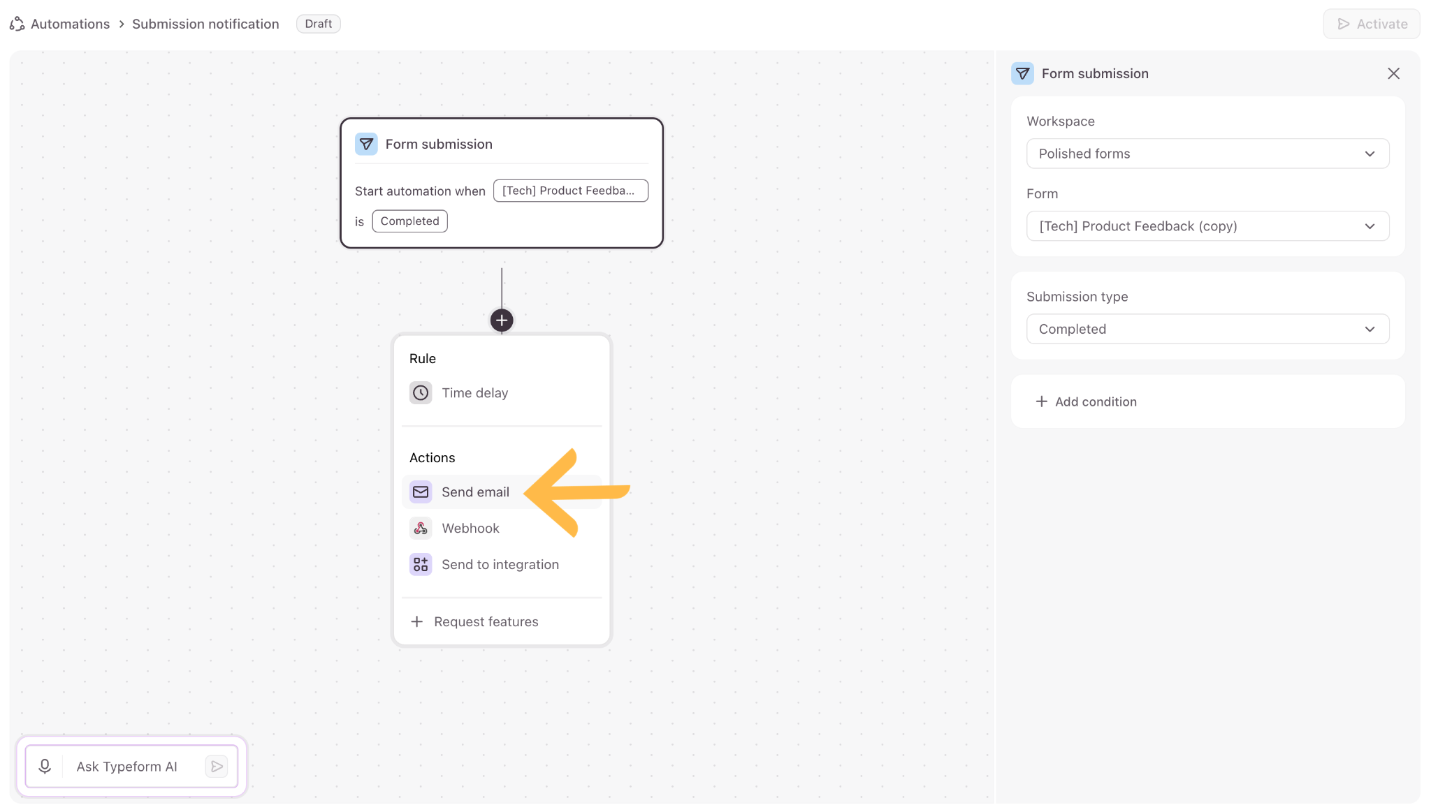
Task: Click the send arrow in Ask Typeform AI
Action: 217,767
